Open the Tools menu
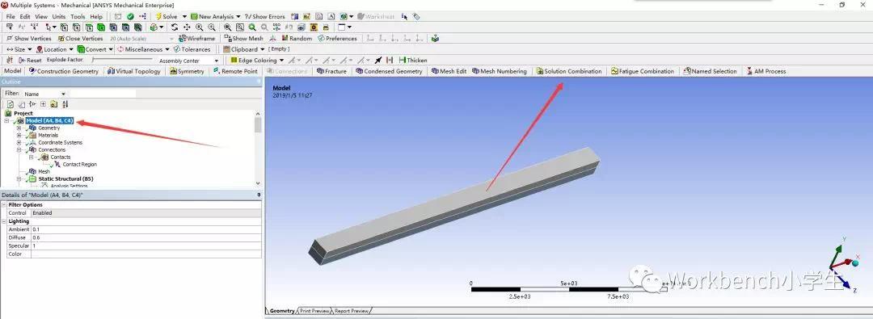The height and width of the screenshot is (319, 873). pyautogui.click(x=78, y=17)
